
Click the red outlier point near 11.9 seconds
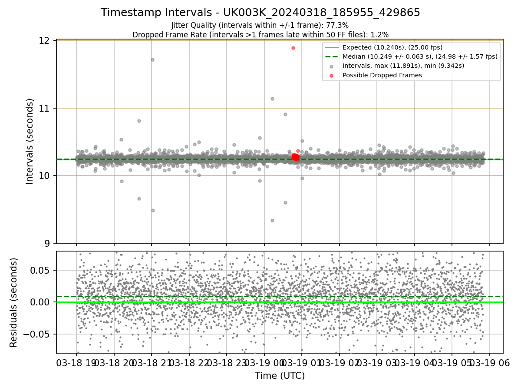pyautogui.click(x=293, y=48)
